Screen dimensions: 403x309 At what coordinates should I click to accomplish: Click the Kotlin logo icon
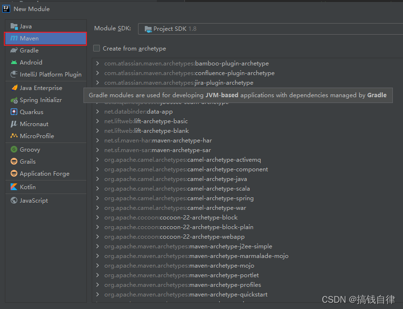coord(14,187)
